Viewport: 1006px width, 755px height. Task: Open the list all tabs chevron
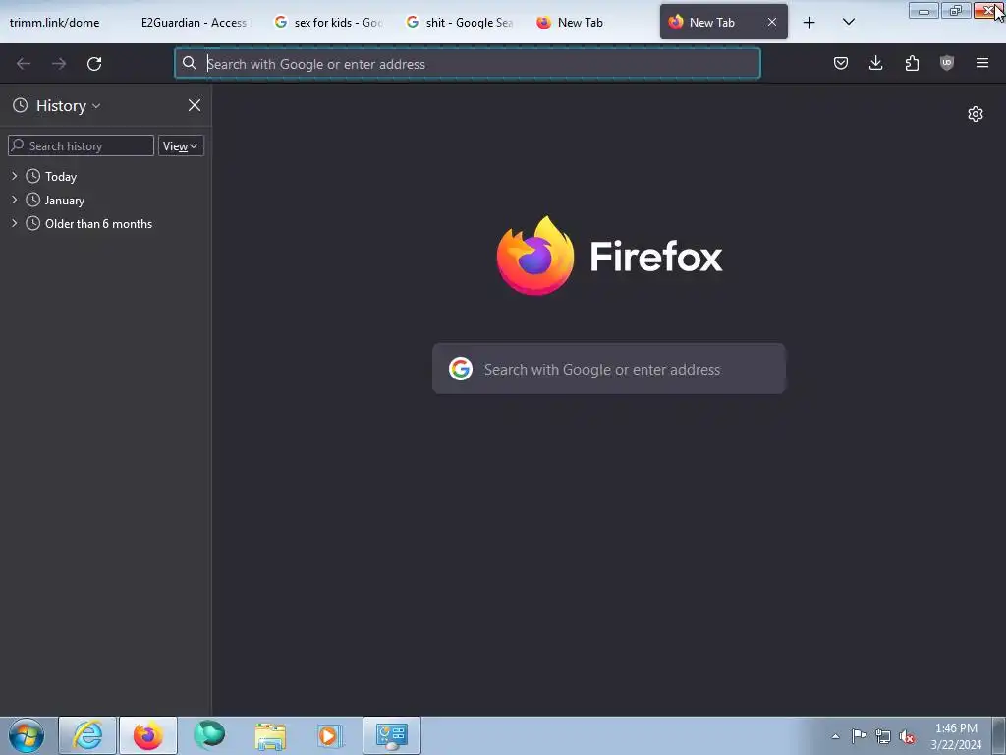pyautogui.click(x=848, y=22)
